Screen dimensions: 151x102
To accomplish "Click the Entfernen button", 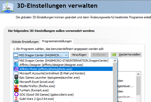I will pos(100,55).
